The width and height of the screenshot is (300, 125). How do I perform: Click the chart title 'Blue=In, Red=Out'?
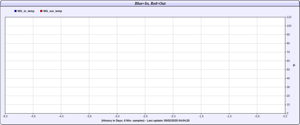150,3
